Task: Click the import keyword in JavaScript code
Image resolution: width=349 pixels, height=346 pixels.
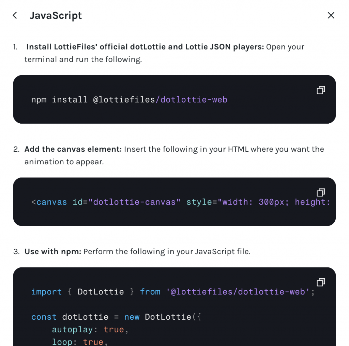Action: click(x=46, y=292)
